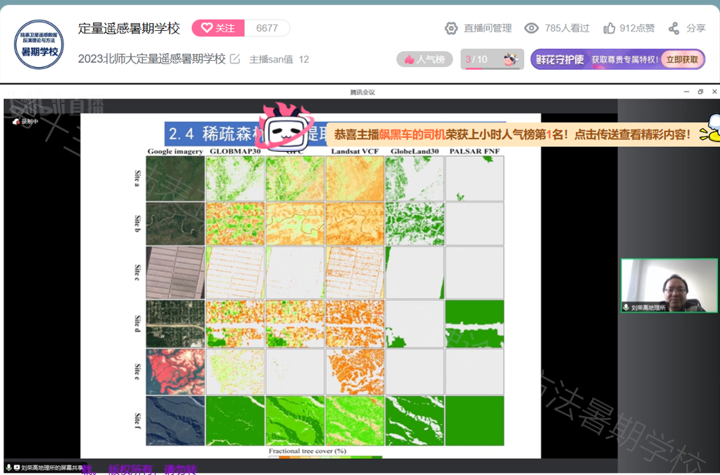Image resolution: width=720 pixels, height=475 pixels.
Task: Click the 主播san值 indicator
Action: click(278, 59)
